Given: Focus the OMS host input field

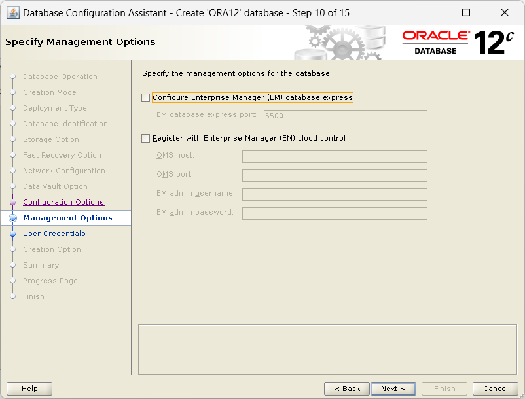Looking at the screenshot, I should click(x=335, y=156).
